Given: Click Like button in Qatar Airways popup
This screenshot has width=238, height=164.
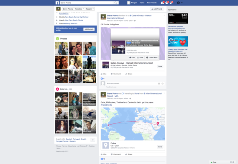Looking at the screenshot, I should coord(132,58).
